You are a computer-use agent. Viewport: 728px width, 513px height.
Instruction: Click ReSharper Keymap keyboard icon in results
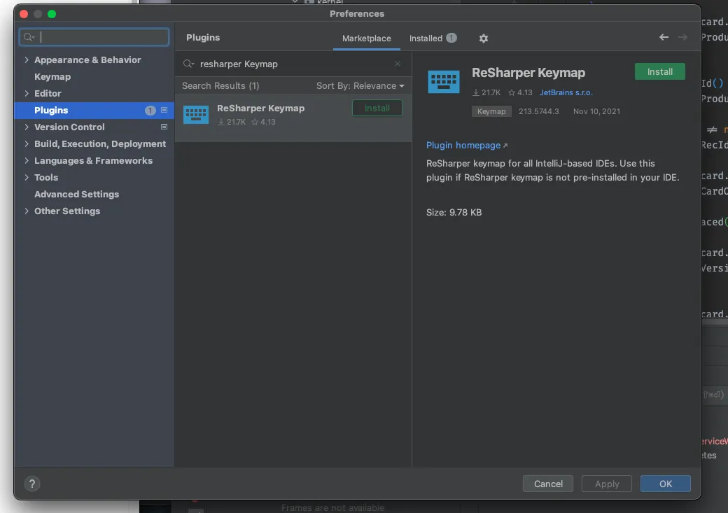pyautogui.click(x=195, y=114)
